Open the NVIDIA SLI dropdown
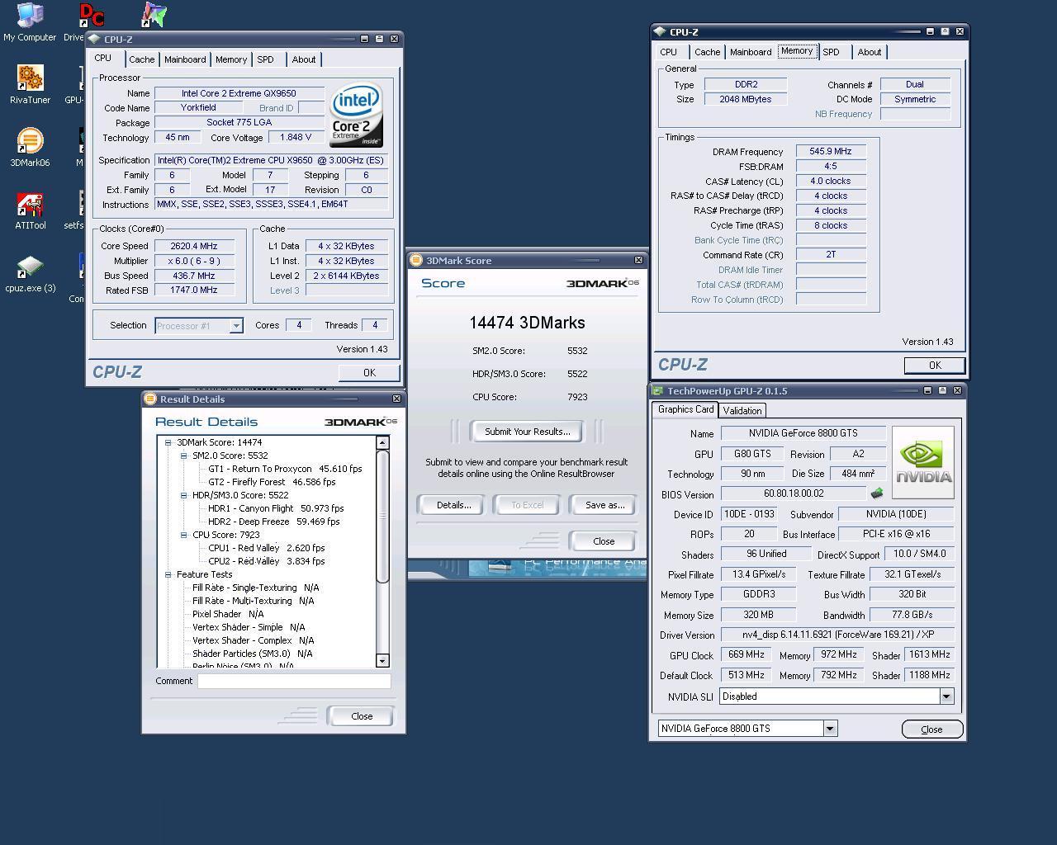This screenshot has height=845, width=1057. click(946, 696)
